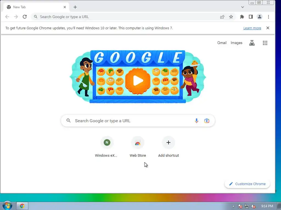Expand the tab search chevron
The image size is (281, 210).
243,7
